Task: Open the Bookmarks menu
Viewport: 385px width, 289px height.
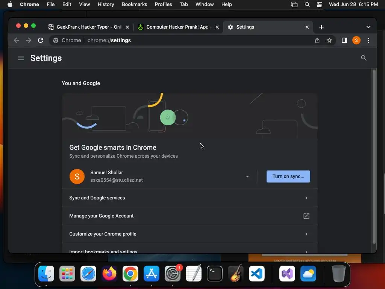Action: click(134, 5)
